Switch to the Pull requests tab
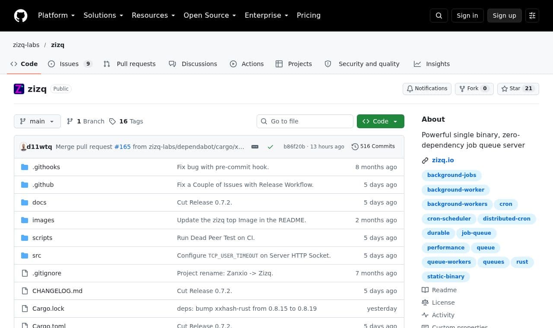The width and height of the screenshot is (553, 328). tap(130, 64)
